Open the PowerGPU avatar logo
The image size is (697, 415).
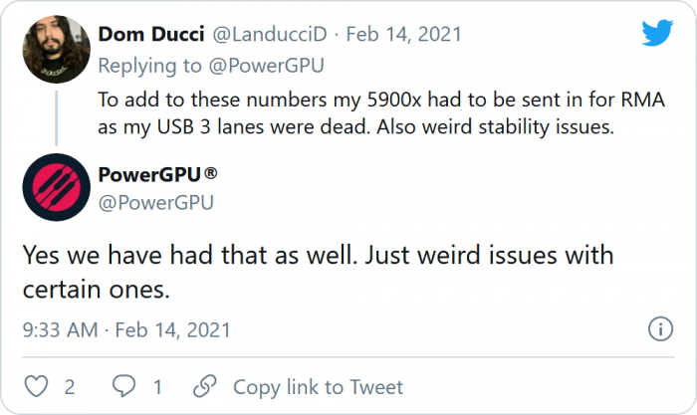pos(57,189)
